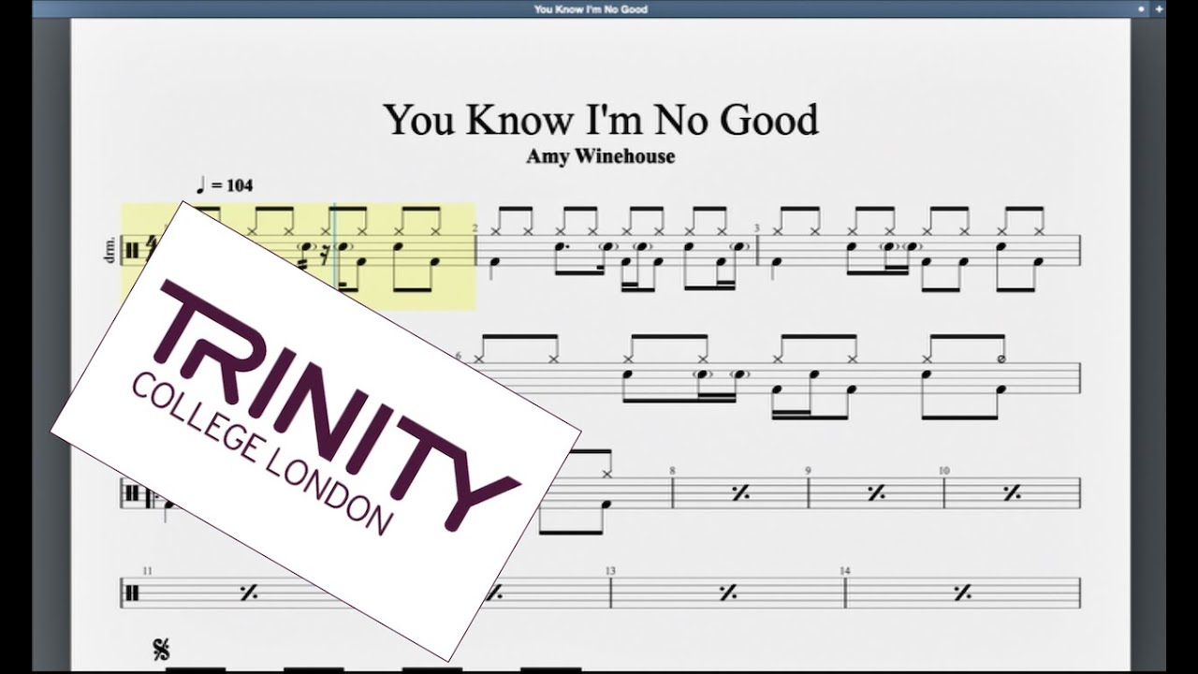Select the score title 'You Know I'm No Good'
Screen dimensions: 1198x674
coord(601,120)
